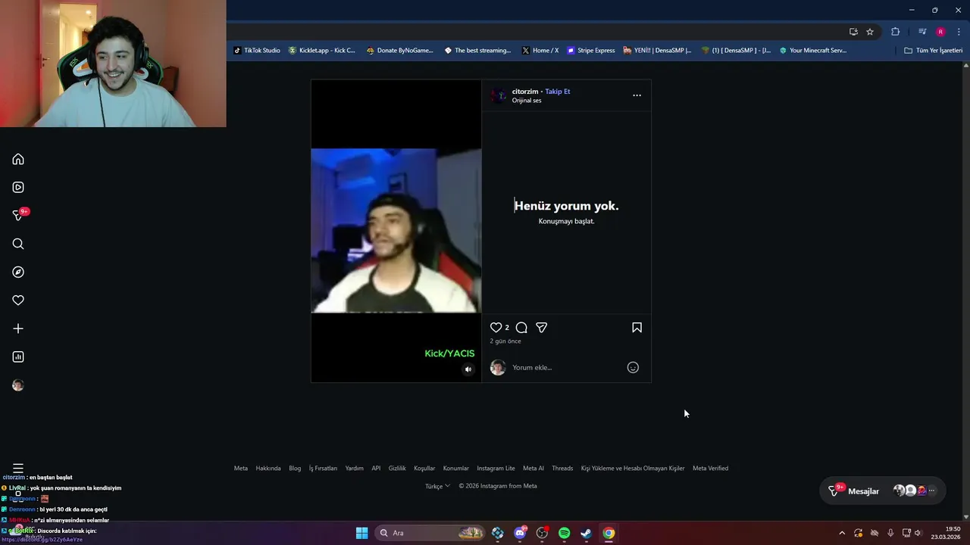Open citorzim's profile from the post header
Image resolution: width=970 pixels, height=545 pixels.
coord(525,92)
